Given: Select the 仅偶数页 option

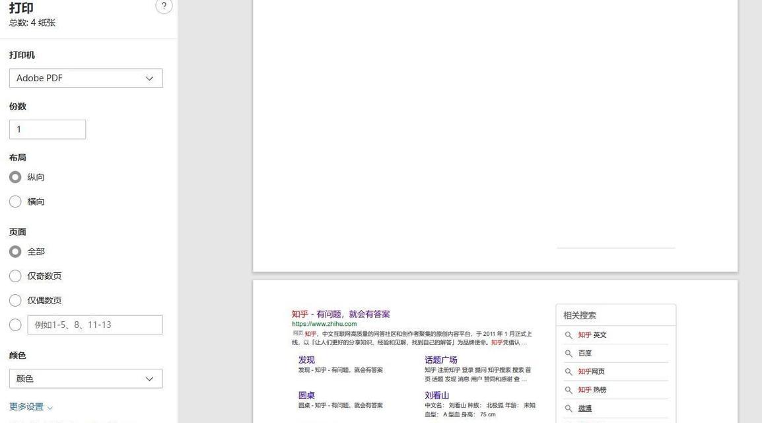Looking at the screenshot, I should coord(15,300).
